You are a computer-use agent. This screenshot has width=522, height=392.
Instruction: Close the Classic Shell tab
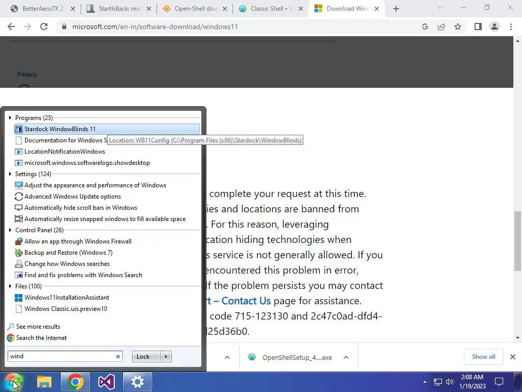coord(301,9)
